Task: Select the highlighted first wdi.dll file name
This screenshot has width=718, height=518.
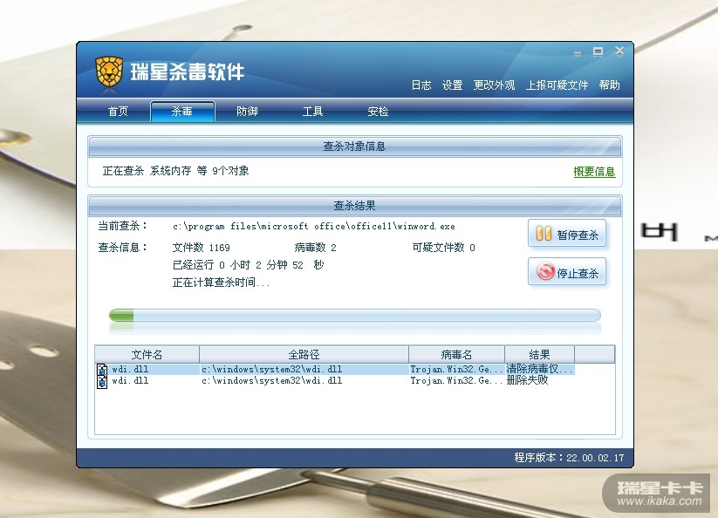Action: tap(130, 369)
